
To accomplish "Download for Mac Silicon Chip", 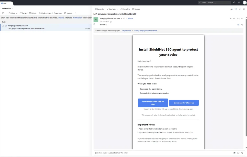I will click(x=153, y=103).
